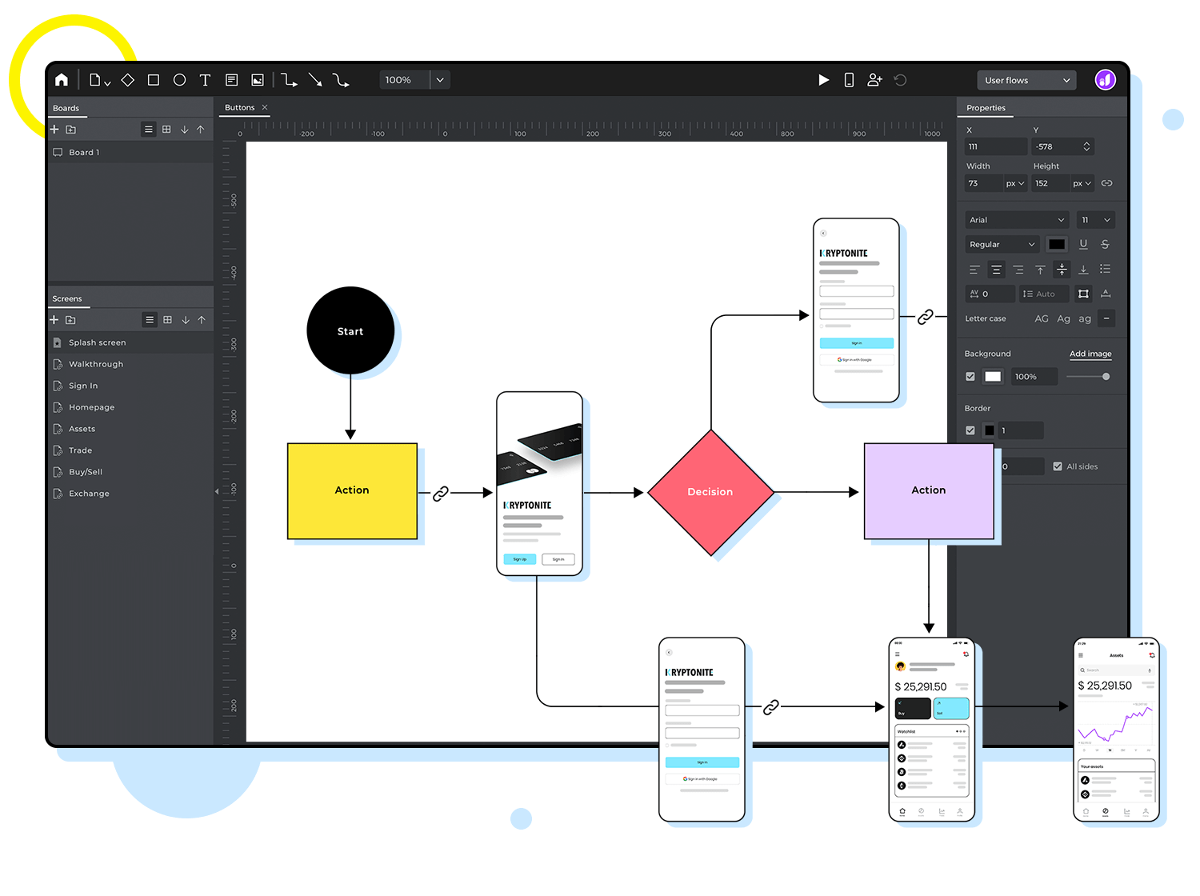Open the User flows dropdown
Screen dimensions: 1200x896
point(1026,80)
